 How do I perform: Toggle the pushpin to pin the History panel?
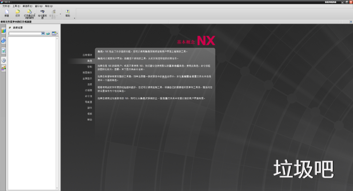(10, 28)
